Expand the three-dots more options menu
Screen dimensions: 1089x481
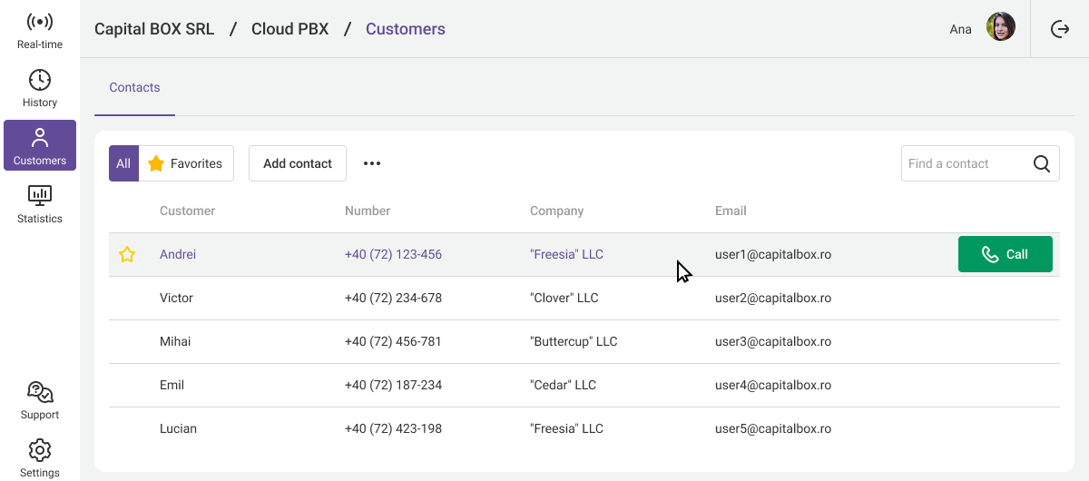click(372, 164)
